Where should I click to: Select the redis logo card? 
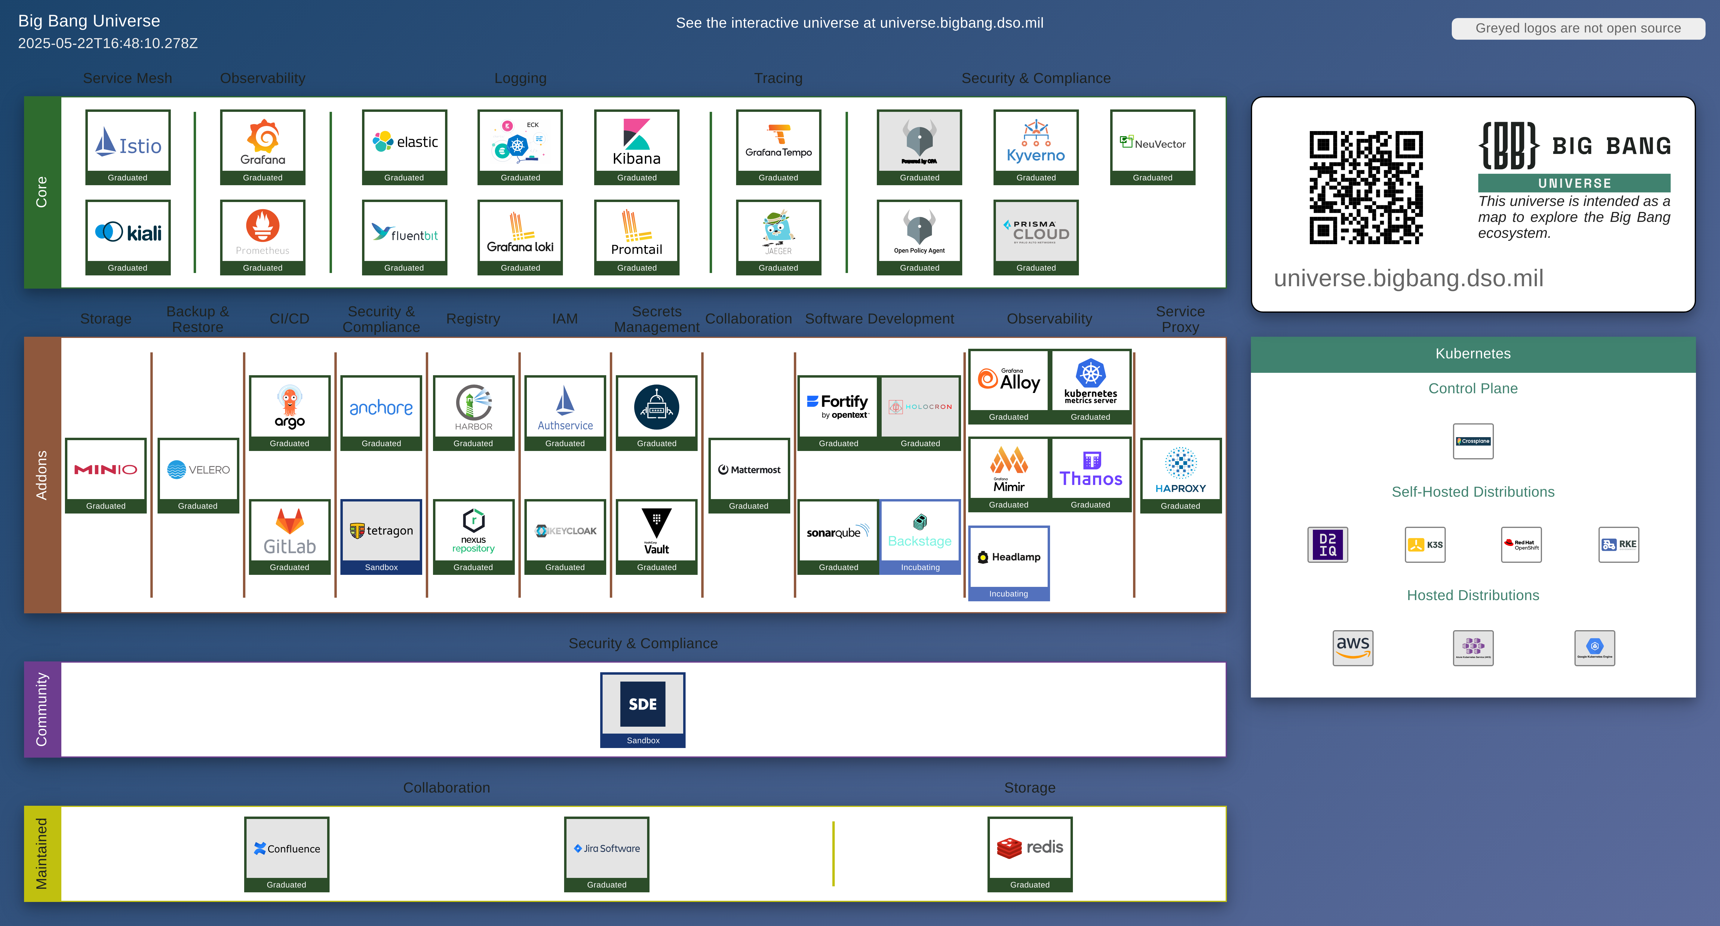tap(1030, 854)
